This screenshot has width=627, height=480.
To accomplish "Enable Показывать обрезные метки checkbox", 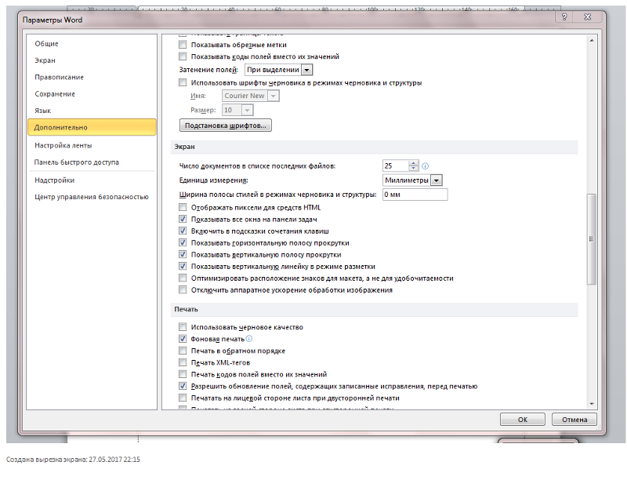I will tap(183, 45).
